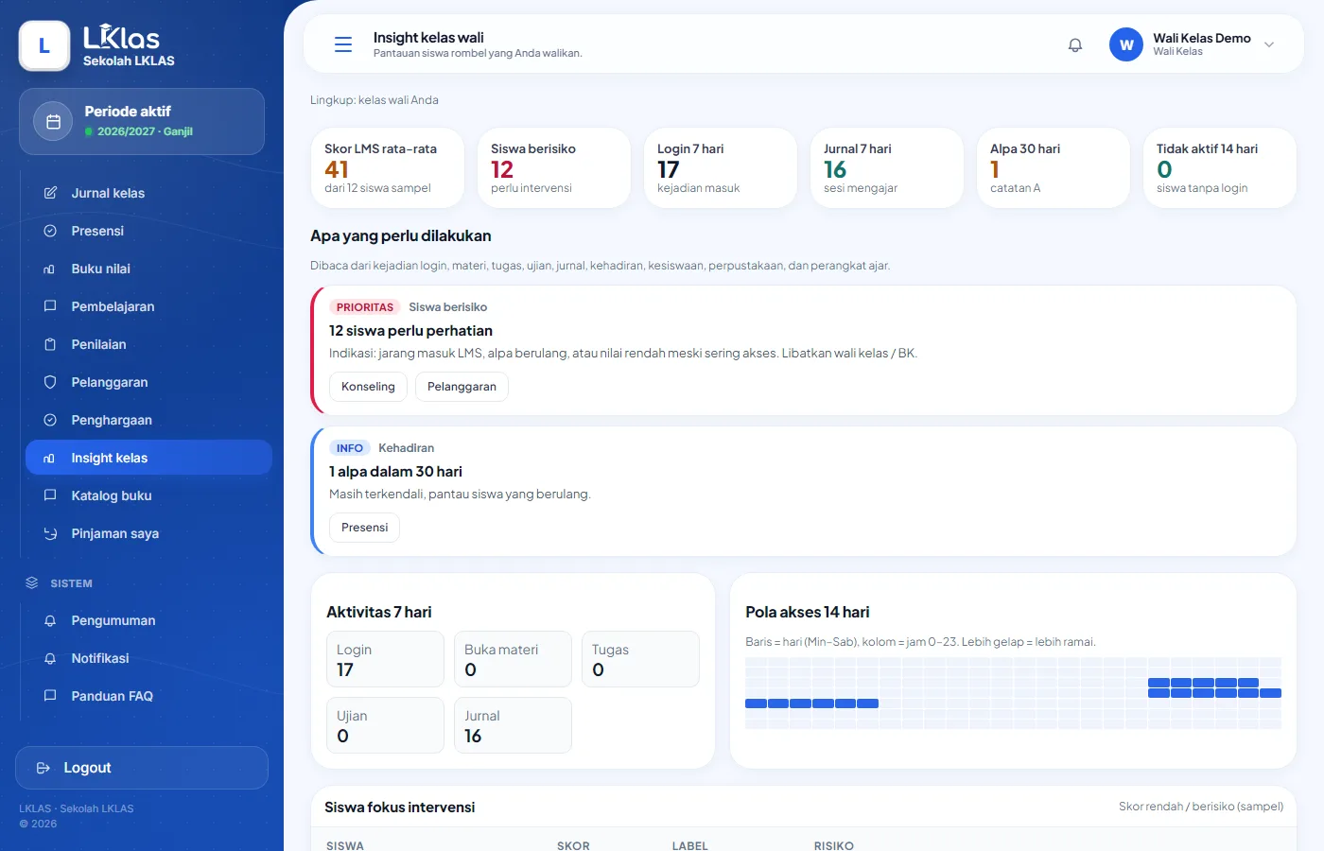Viewport: 1324px width, 851px height.
Task: Click the Tidak aktif 14 hari card
Action: pos(1219,168)
